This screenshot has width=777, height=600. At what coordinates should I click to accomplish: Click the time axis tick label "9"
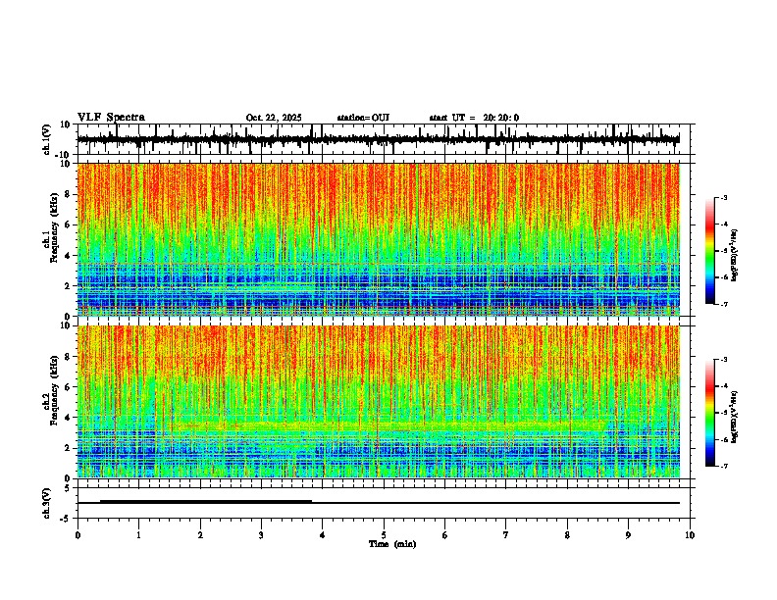click(x=628, y=535)
